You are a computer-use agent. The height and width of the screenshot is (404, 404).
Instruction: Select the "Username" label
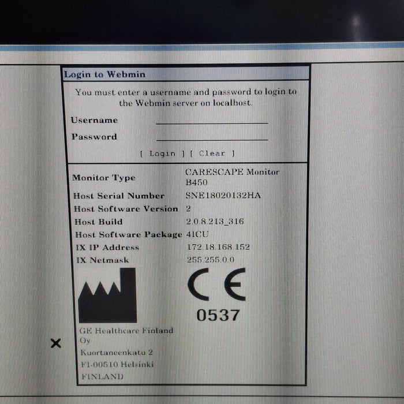coord(94,120)
